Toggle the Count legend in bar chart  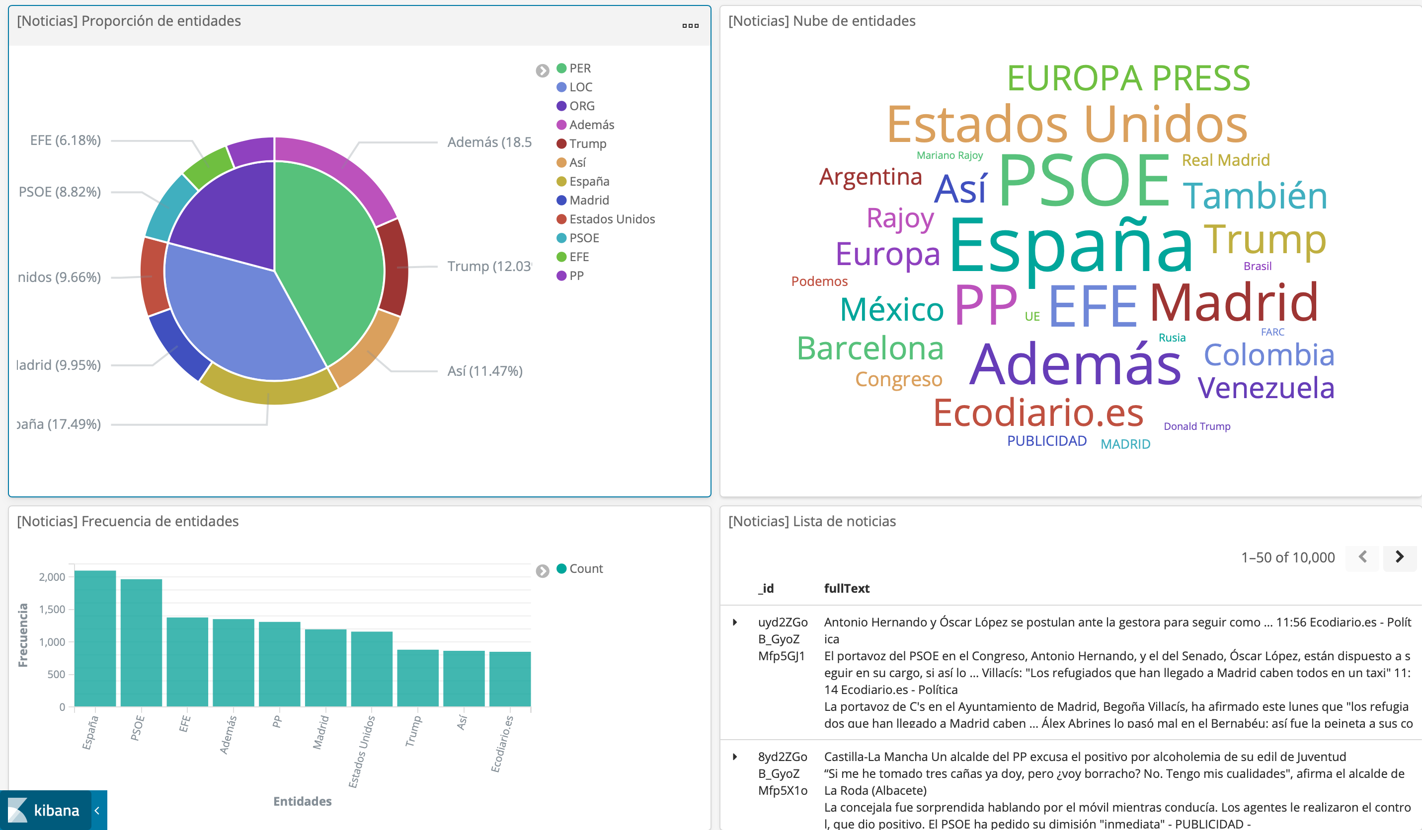click(x=586, y=568)
